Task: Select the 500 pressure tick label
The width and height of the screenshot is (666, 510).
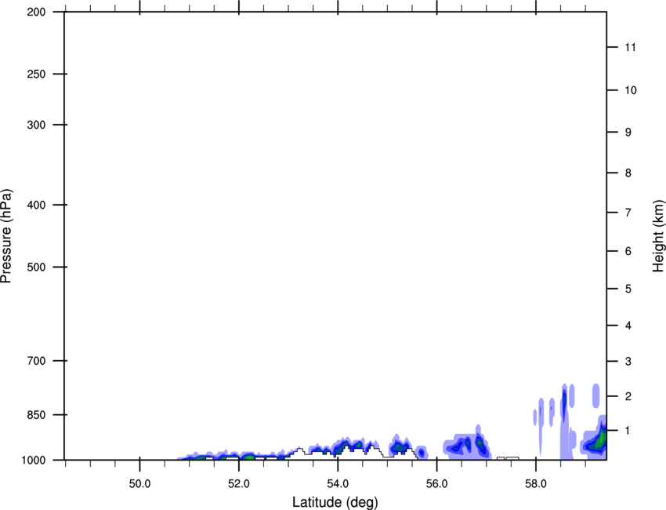Action: 36,267
